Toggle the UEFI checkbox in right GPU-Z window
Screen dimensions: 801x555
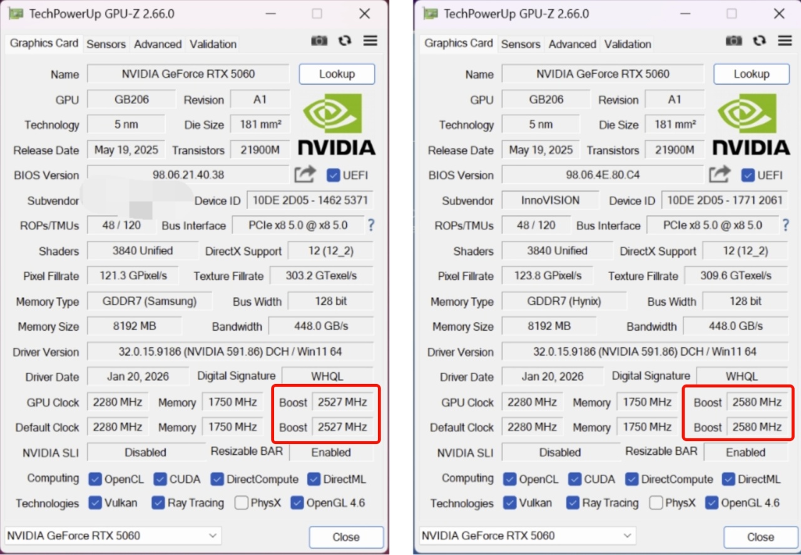[748, 175]
